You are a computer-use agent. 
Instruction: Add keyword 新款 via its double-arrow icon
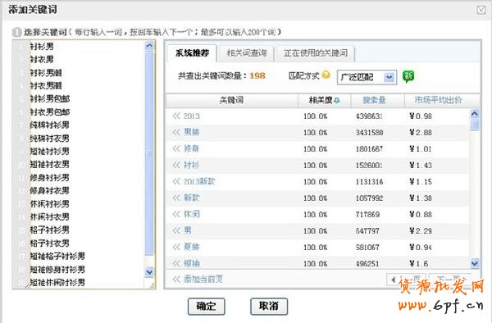[176, 198]
